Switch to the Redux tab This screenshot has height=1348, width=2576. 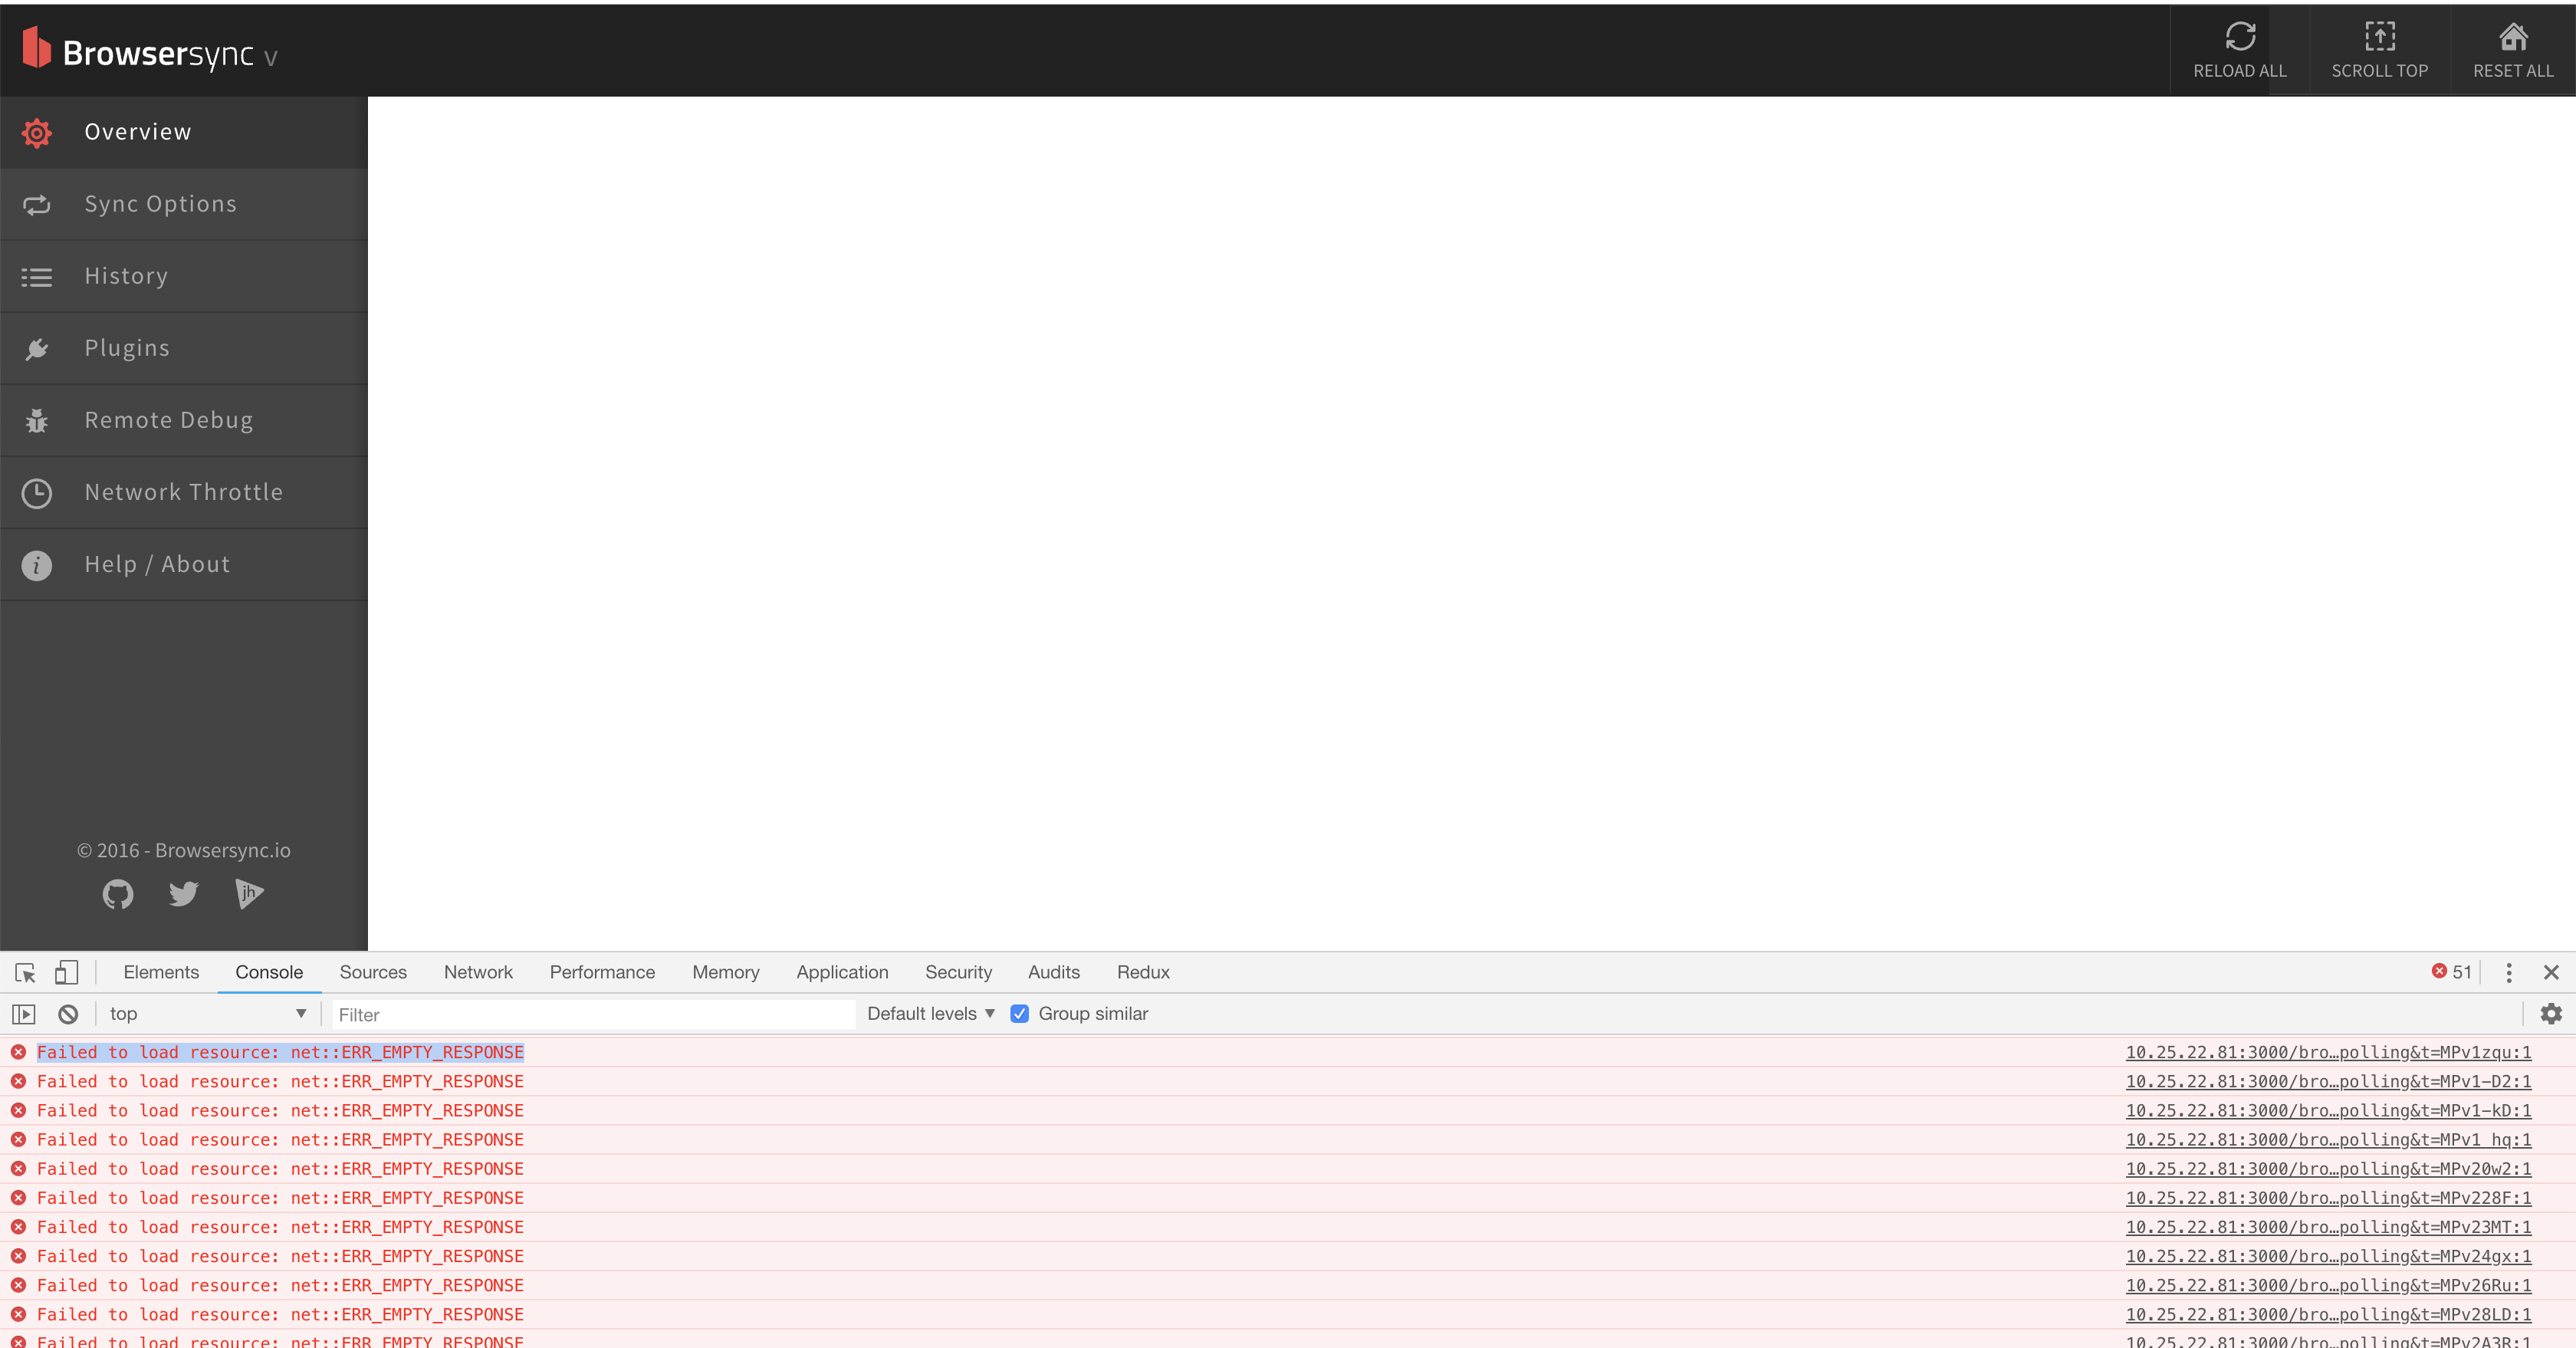click(1143, 972)
